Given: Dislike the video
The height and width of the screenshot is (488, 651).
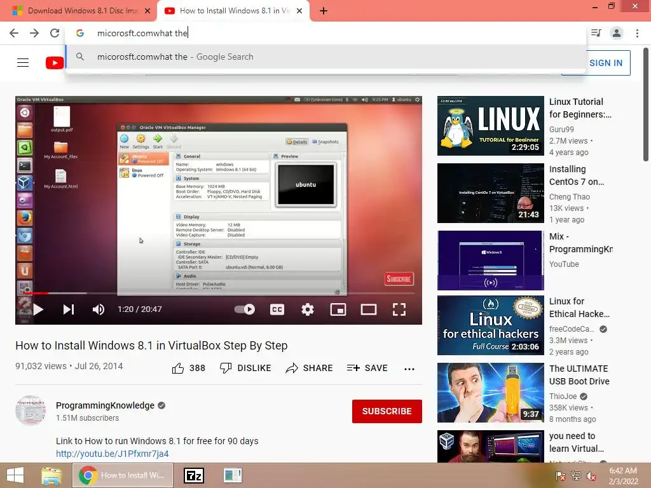Looking at the screenshot, I should point(245,368).
